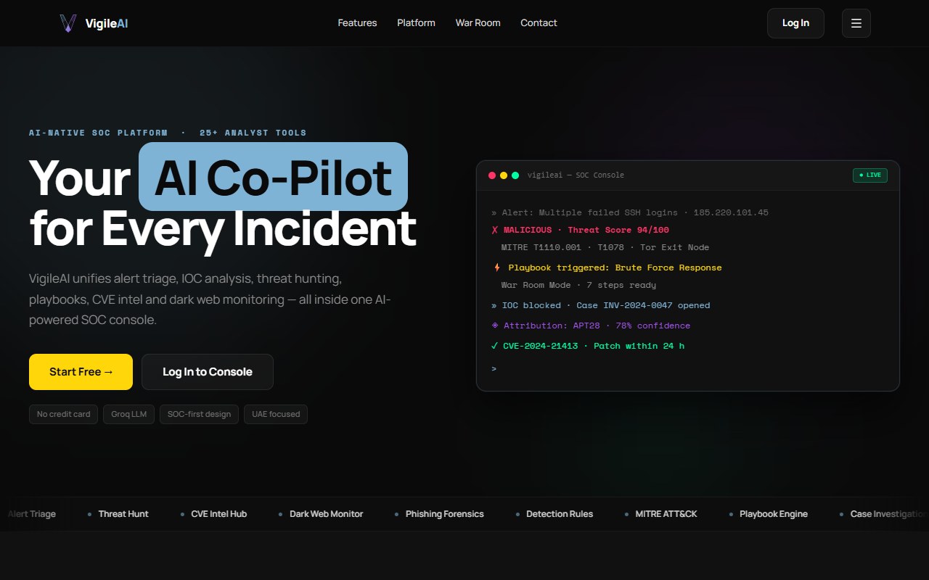Click the Log In button
The image size is (929, 580).
pos(795,23)
